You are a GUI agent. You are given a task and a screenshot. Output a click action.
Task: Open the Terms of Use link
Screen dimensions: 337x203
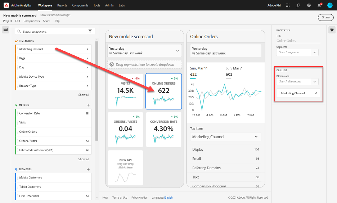click(x=120, y=198)
